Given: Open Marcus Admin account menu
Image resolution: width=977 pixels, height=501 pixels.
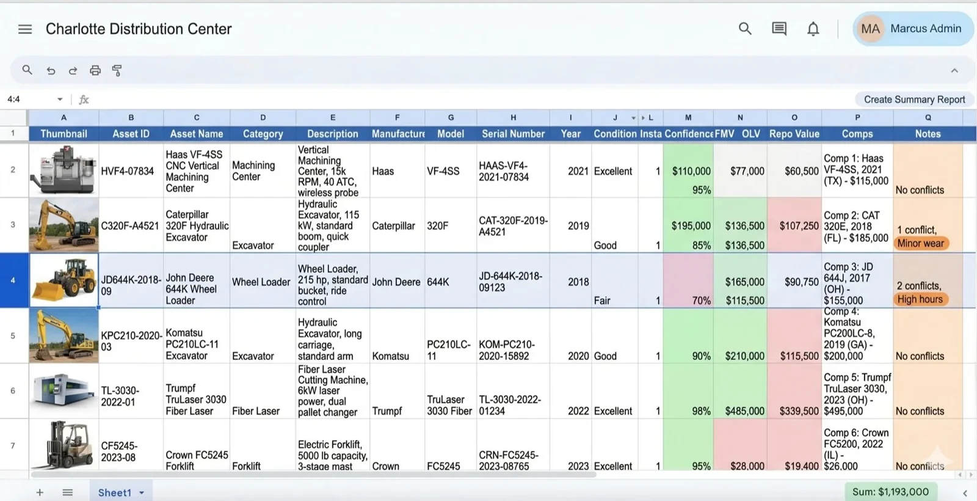Looking at the screenshot, I should click(x=912, y=29).
